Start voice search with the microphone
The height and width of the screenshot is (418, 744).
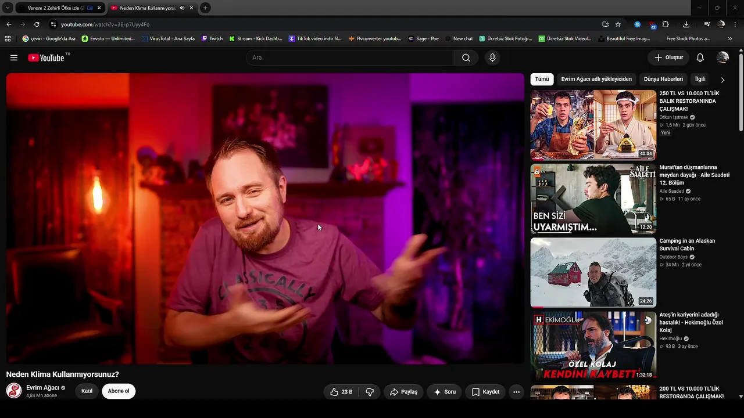coord(492,57)
